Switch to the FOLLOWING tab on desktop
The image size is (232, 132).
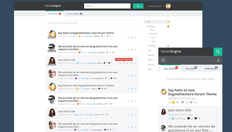(75, 14)
